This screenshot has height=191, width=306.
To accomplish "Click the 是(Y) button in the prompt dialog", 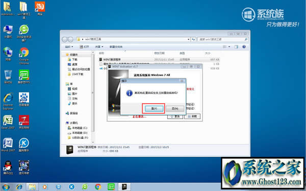I will pos(154,108).
